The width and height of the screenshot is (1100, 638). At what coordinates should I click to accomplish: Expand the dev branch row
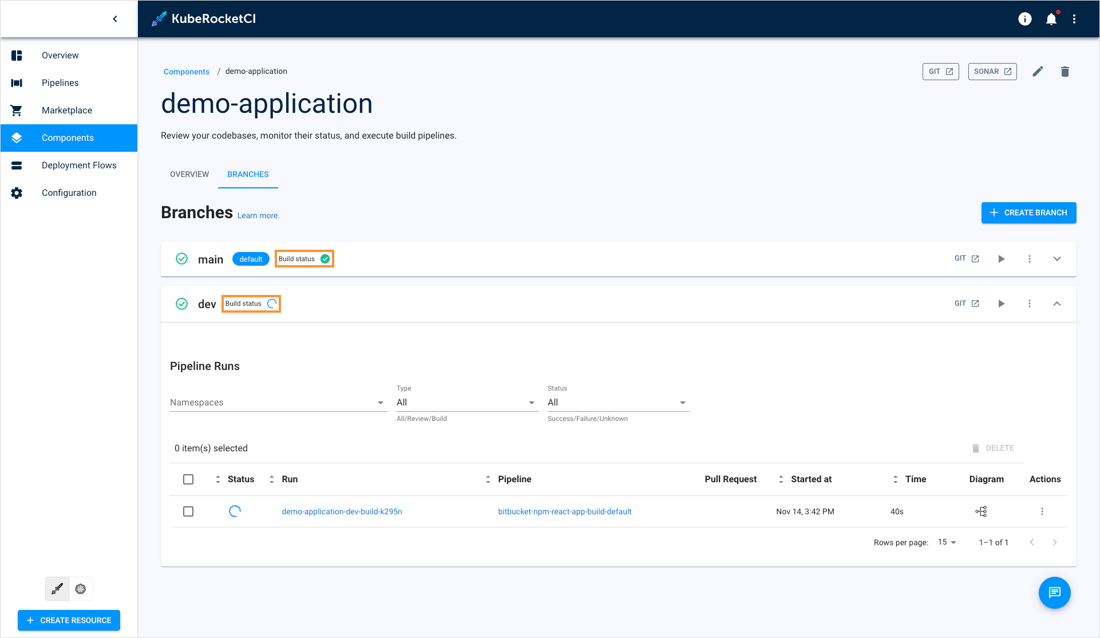pyautogui.click(x=1058, y=303)
